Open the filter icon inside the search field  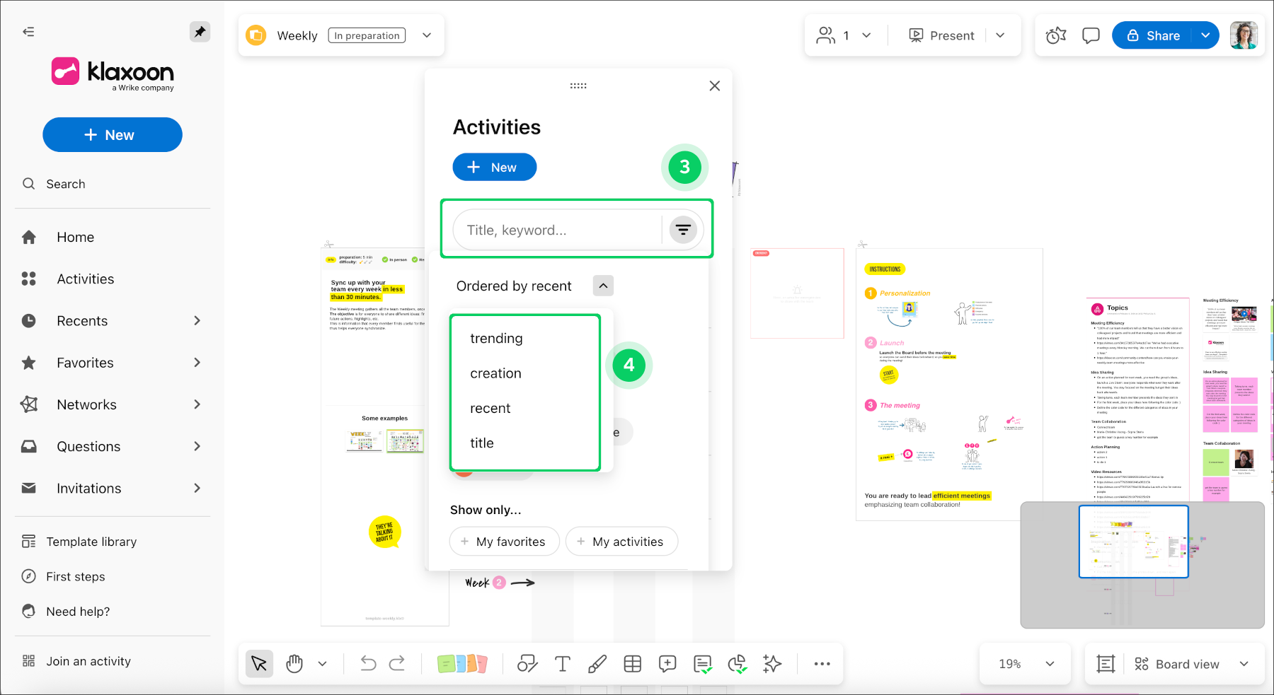pyautogui.click(x=682, y=229)
